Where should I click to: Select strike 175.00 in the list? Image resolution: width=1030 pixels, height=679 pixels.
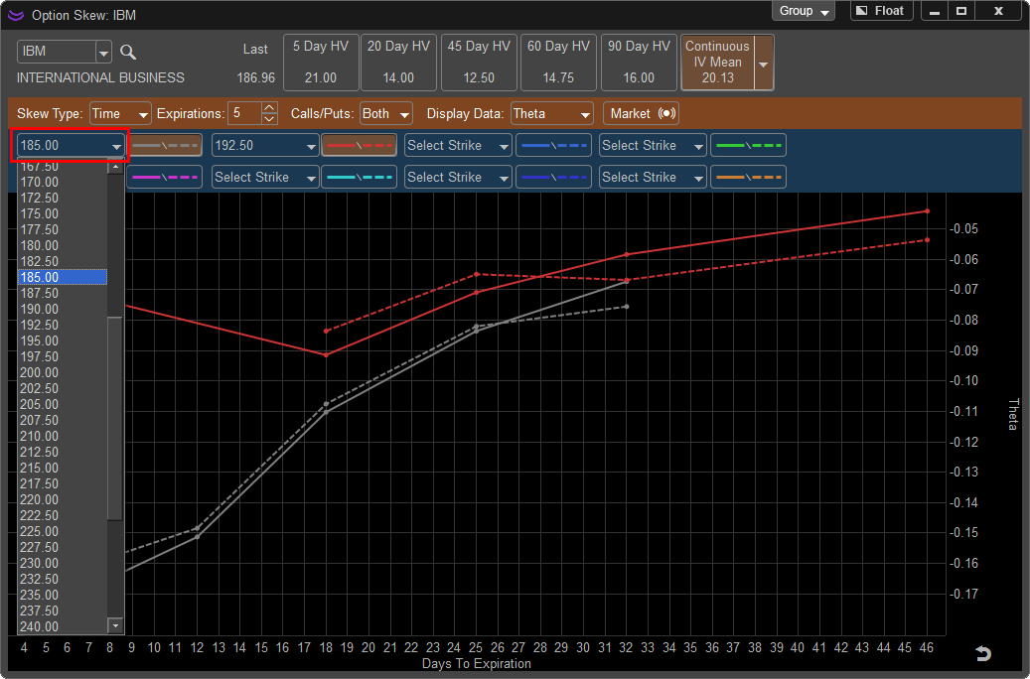click(x=63, y=213)
